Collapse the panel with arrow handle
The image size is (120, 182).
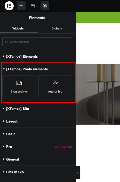(x=78, y=173)
